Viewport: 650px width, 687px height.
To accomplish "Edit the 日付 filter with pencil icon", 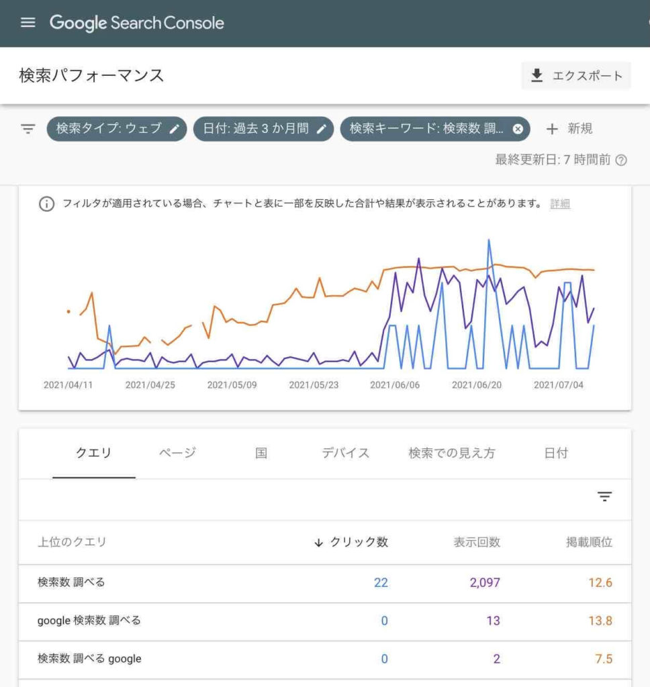I will pyautogui.click(x=322, y=129).
